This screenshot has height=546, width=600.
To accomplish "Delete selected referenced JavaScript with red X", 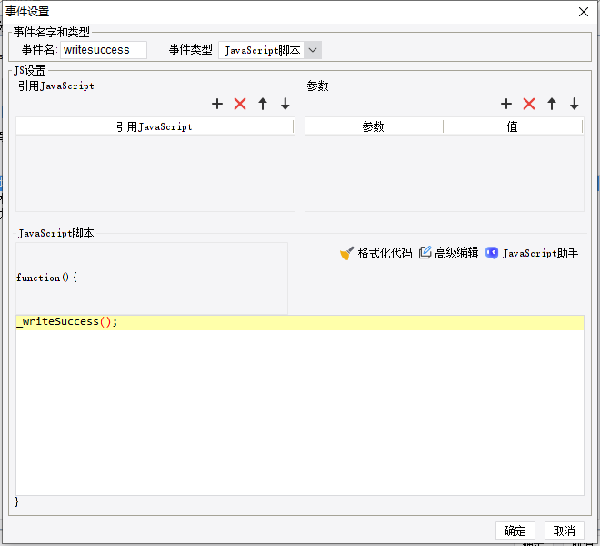I will point(240,104).
